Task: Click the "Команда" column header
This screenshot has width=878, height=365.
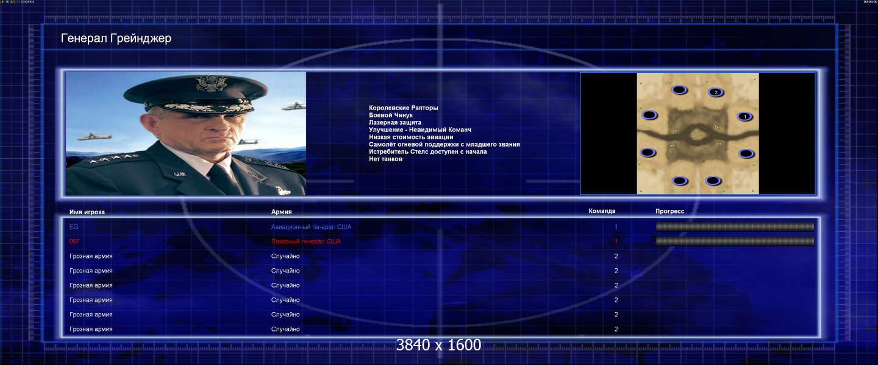Action: point(602,211)
